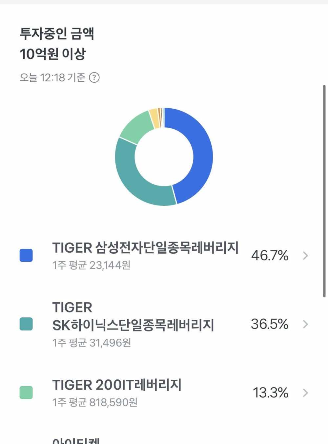Open TIGER SK하이닉스단일종목레버리지 chevron arrow

click(305, 324)
